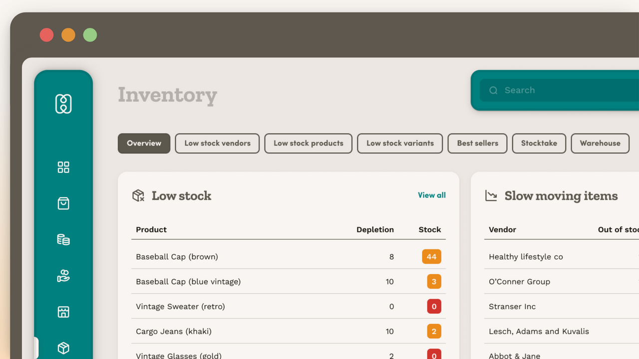The width and height of the screenshot is (639, 359).
Task: Click the Inventory page heading
Action: 167,95
